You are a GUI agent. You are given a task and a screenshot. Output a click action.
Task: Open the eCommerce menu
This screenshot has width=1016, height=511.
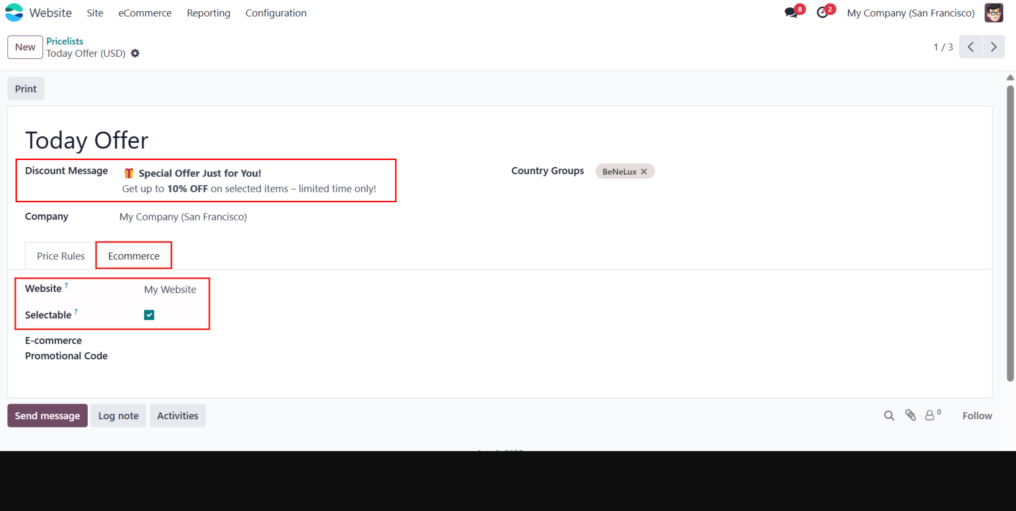[x=145, y=13]
